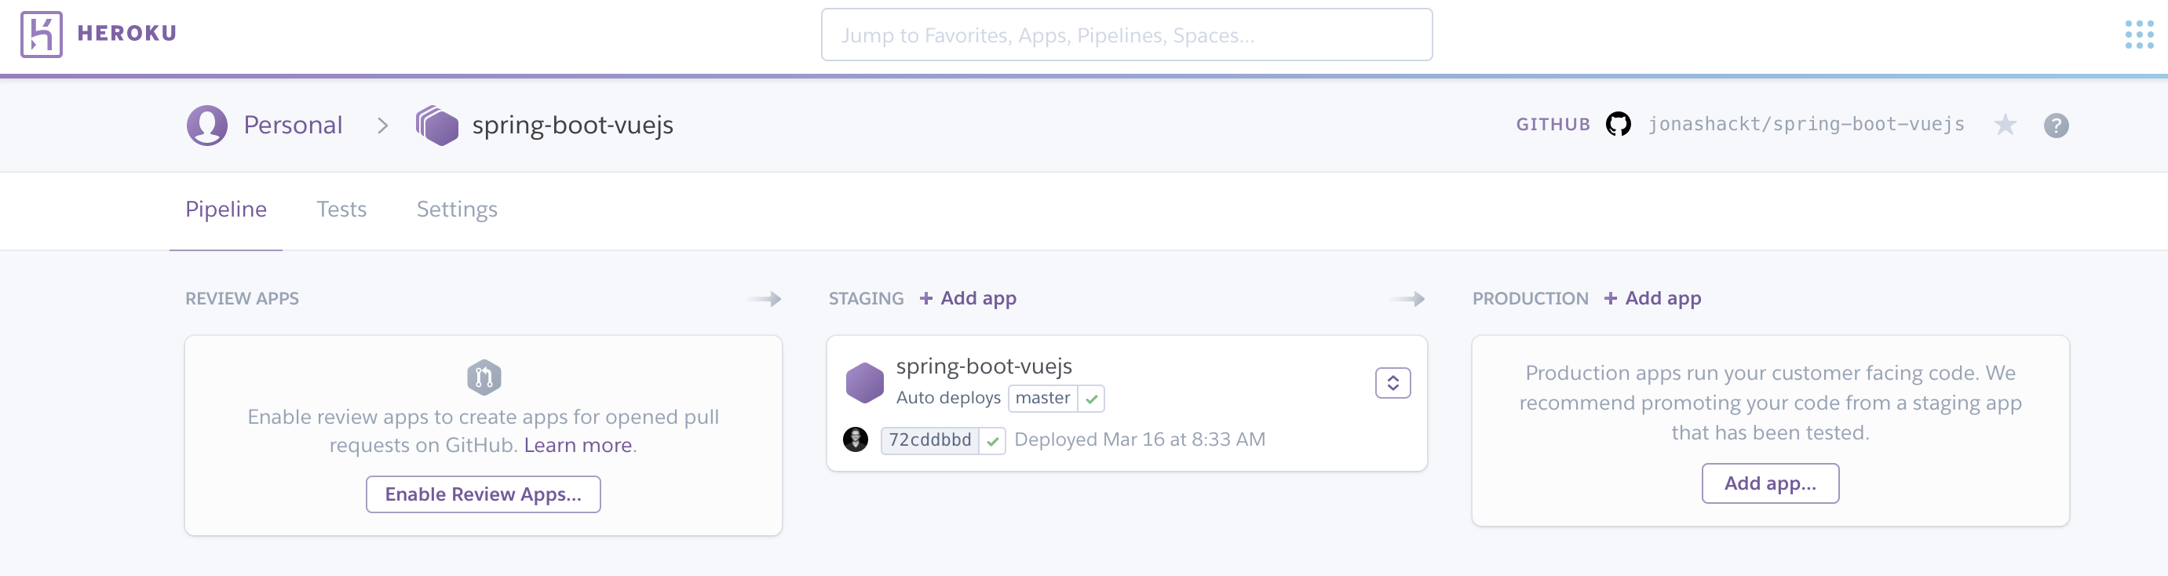
Task: Click the green check beside commit 72cddbbd
Action: click(x=992, y=440)
